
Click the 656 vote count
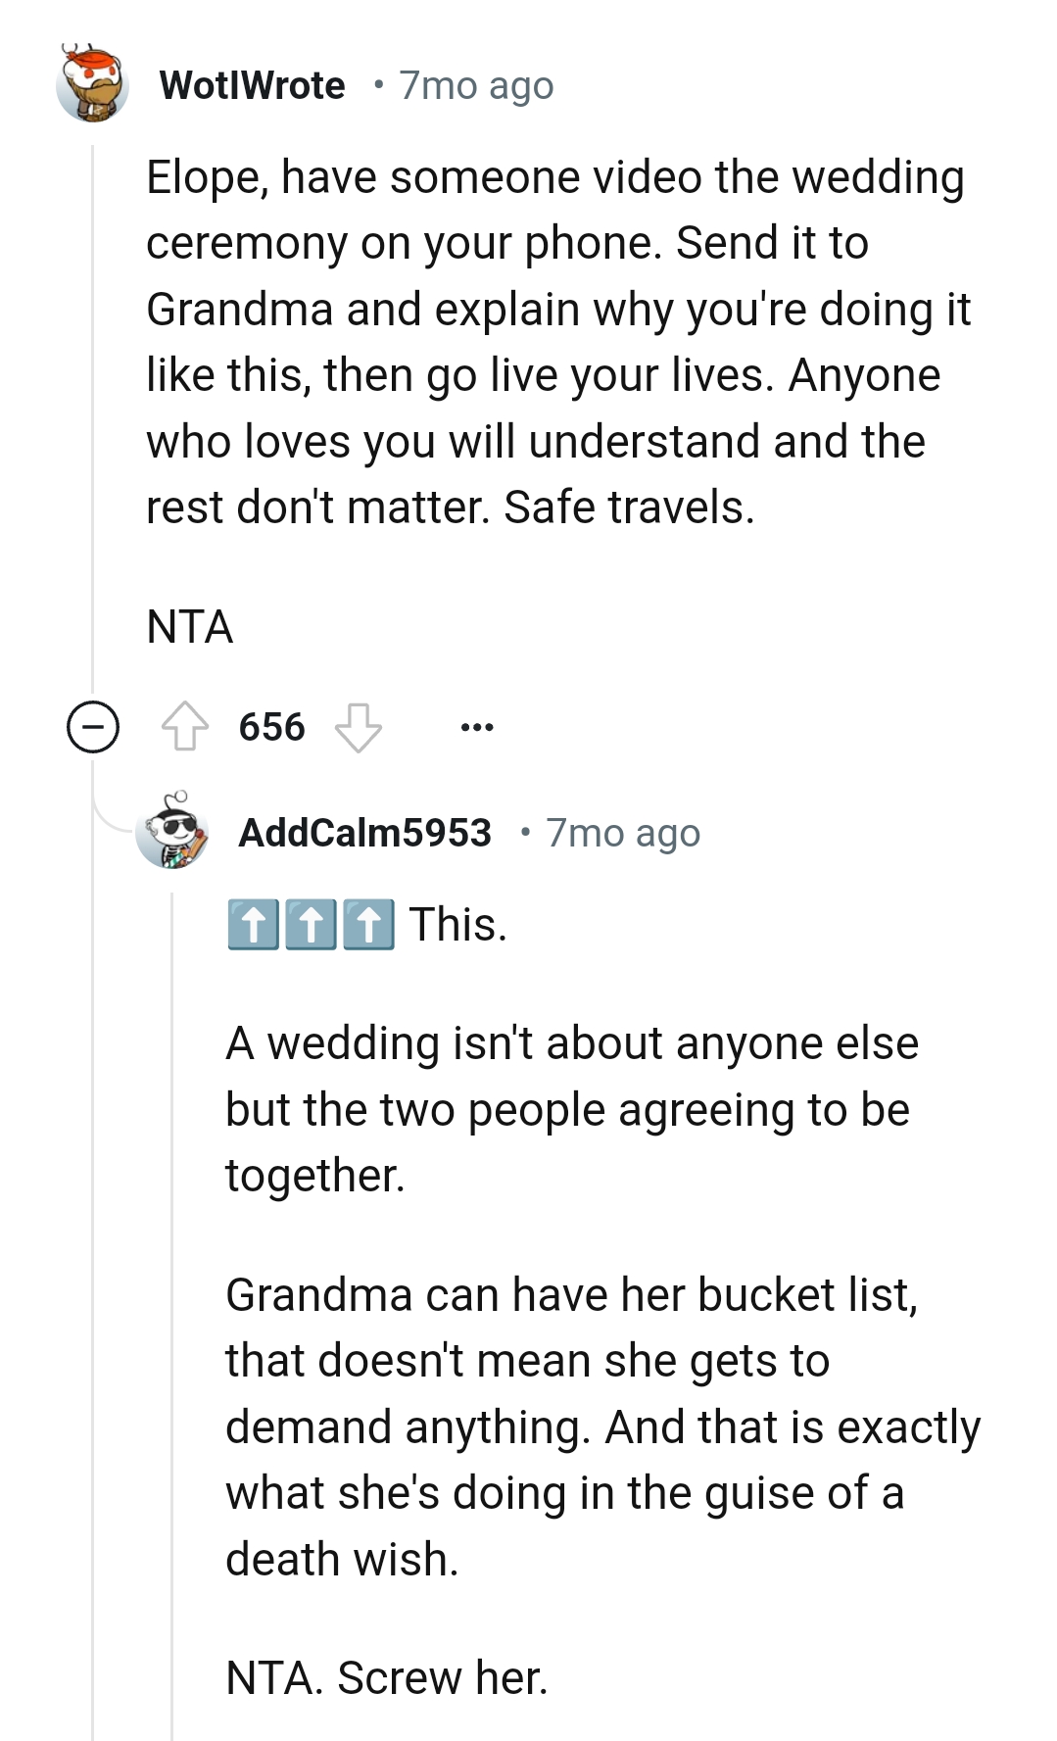[x=271, y=726]
